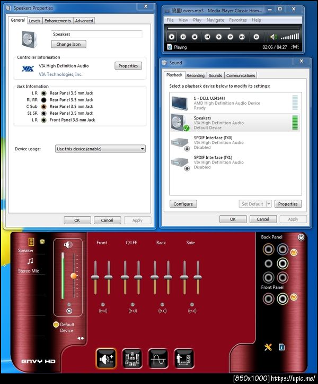Click the orange badge beside Front Panel jacks
The height and width of the screenshot is (384, 318).
tap(294, 297)
